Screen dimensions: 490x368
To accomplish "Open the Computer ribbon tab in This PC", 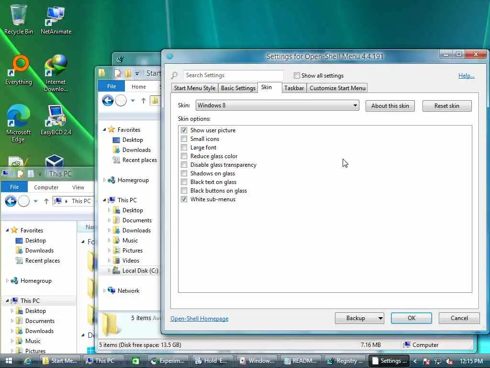I will [46, 187].
